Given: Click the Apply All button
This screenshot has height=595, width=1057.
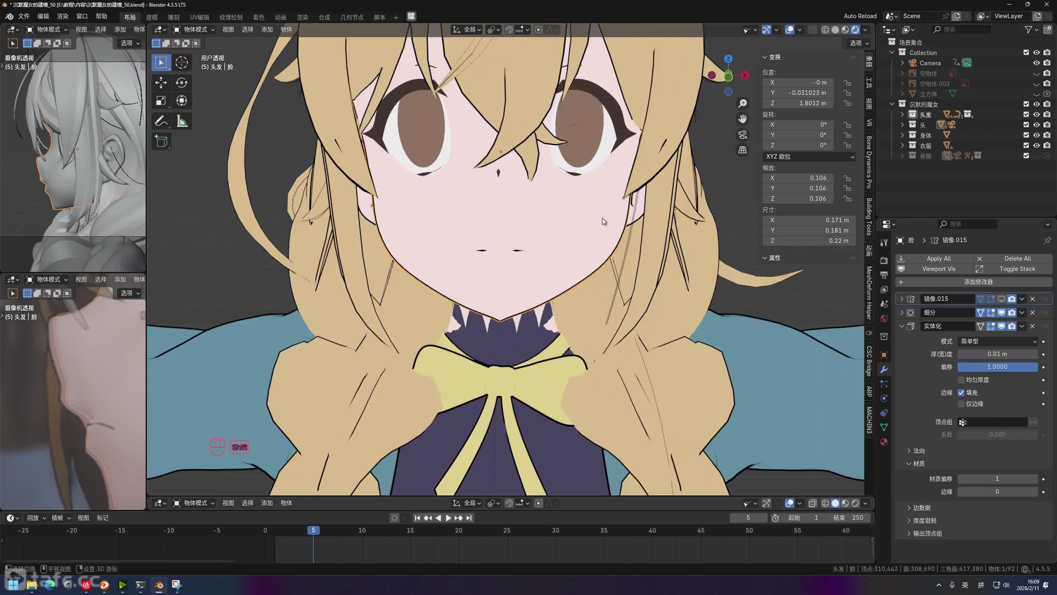Looking at the screenshot, I should [x=938, y=258].
